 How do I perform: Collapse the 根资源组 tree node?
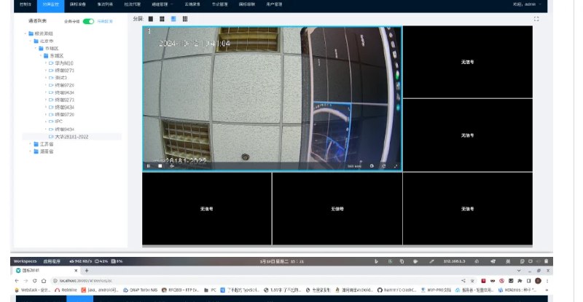pyautogui.click(x=27, y=35)
